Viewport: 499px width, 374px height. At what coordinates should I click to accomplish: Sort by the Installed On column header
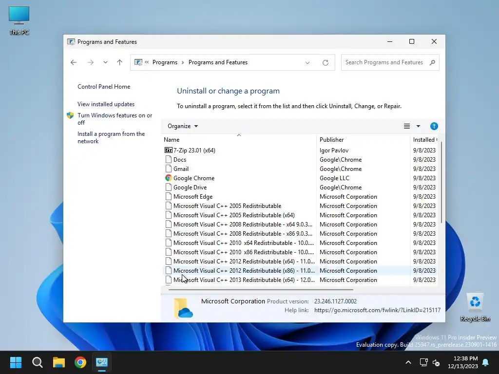tap(424, 140)
